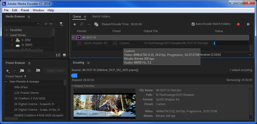Click the Encoding panel main progress bar

(x=162, y=76)
